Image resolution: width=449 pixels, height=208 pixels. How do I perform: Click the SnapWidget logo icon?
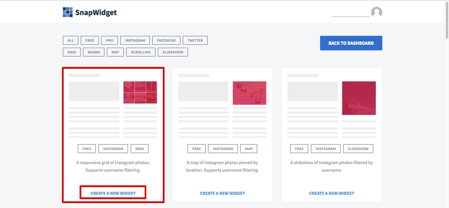click(68, 12)
